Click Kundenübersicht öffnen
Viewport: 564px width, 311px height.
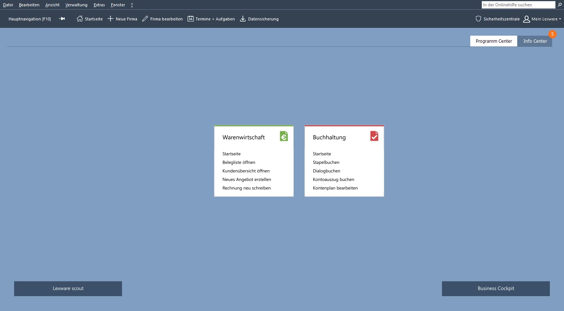(246, 171)
